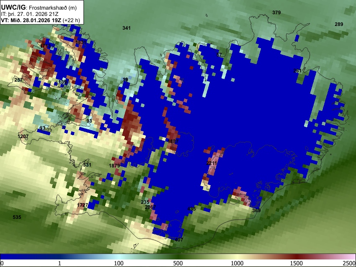
Task: Click the color scale tick label "1000"
Action: click(x=237, y=263)
